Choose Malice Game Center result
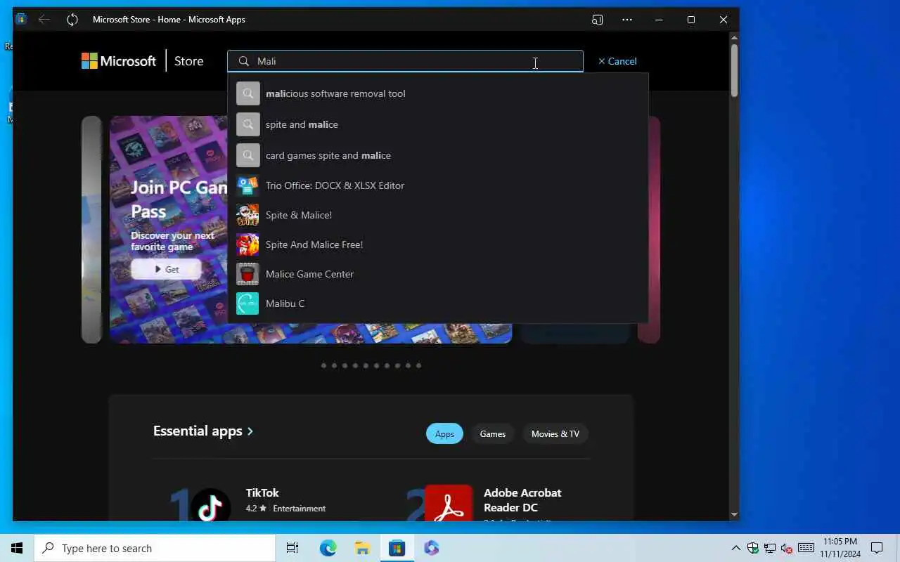900x562 pixels. coord(437,274)
